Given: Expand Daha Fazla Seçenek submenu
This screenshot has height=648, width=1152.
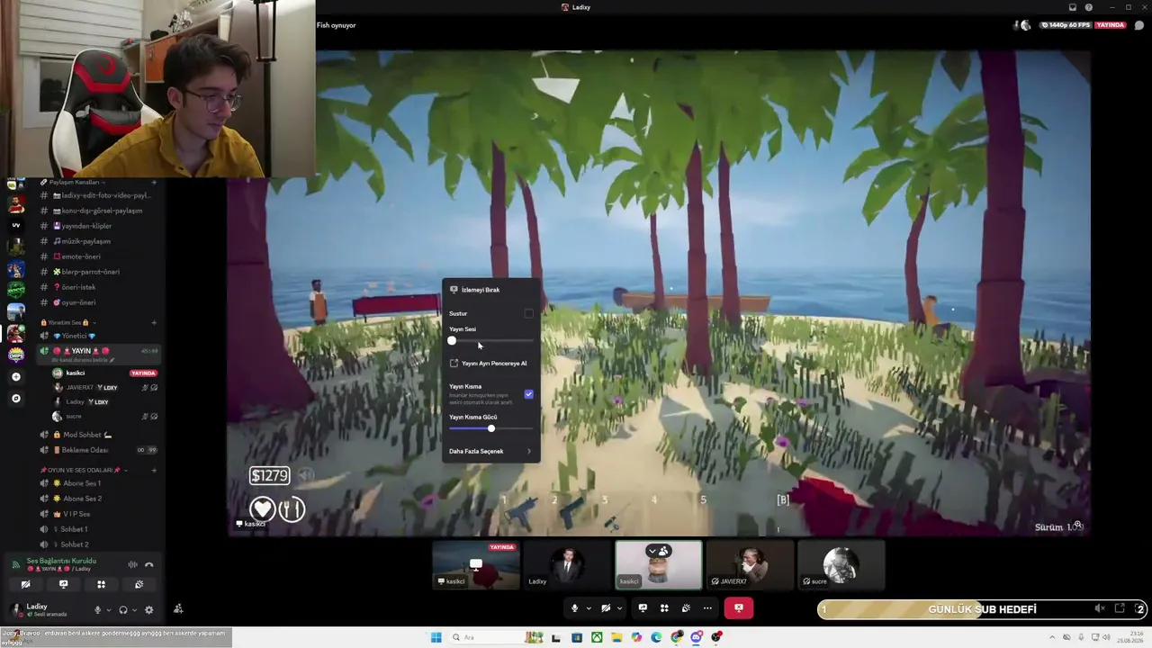Looking at the screenshot, I should [490, 451].
